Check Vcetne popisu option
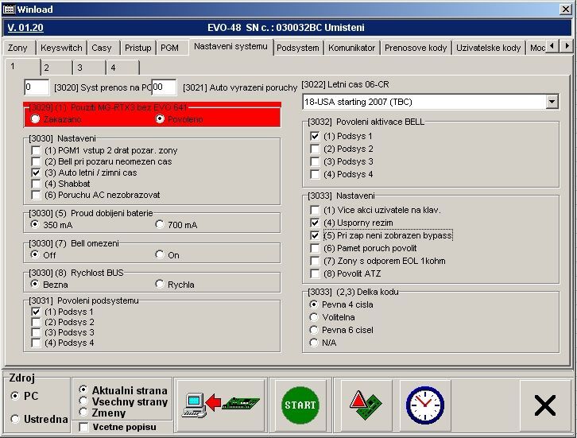Viewport: 577px width, 438px height. tap(84, 428)
